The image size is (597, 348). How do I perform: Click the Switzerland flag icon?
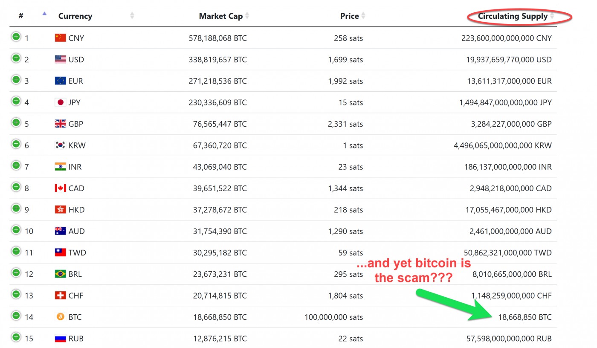click(x=61, y=295)
